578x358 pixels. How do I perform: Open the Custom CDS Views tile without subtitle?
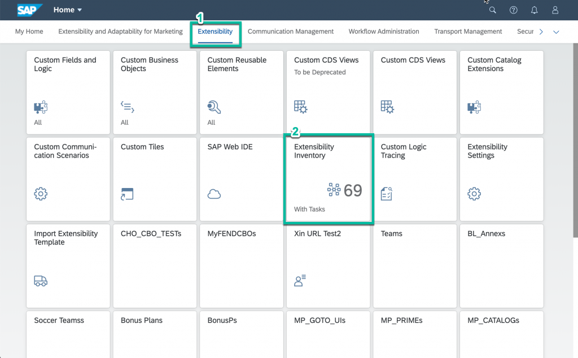click(x=415, y=93)
